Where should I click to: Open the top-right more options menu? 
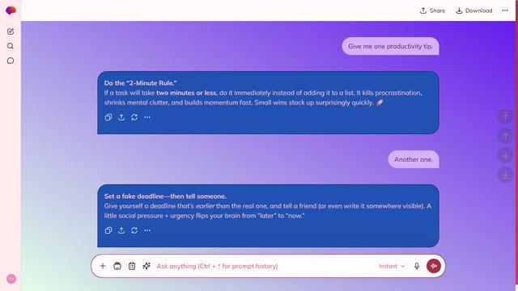505,11
